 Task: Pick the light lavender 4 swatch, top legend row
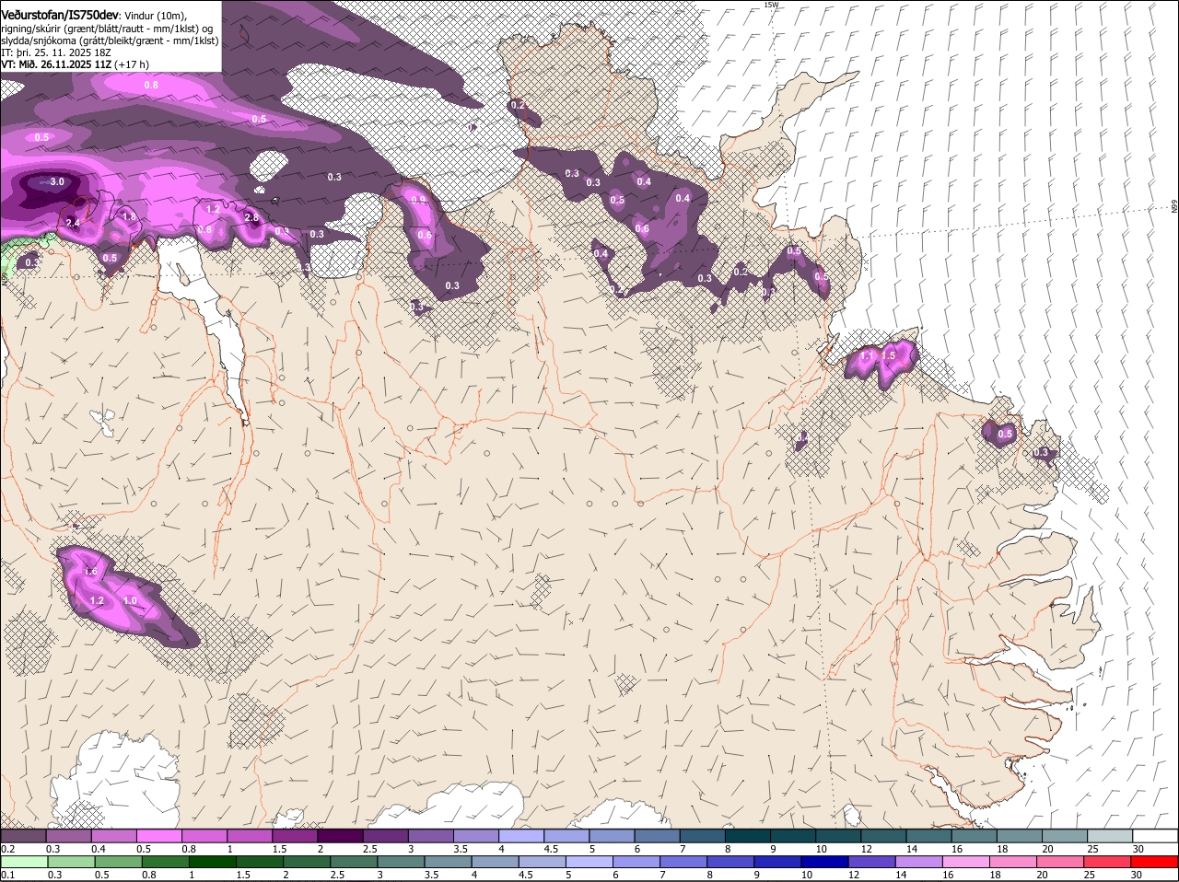pyautogui.click(x=521, y=837)
